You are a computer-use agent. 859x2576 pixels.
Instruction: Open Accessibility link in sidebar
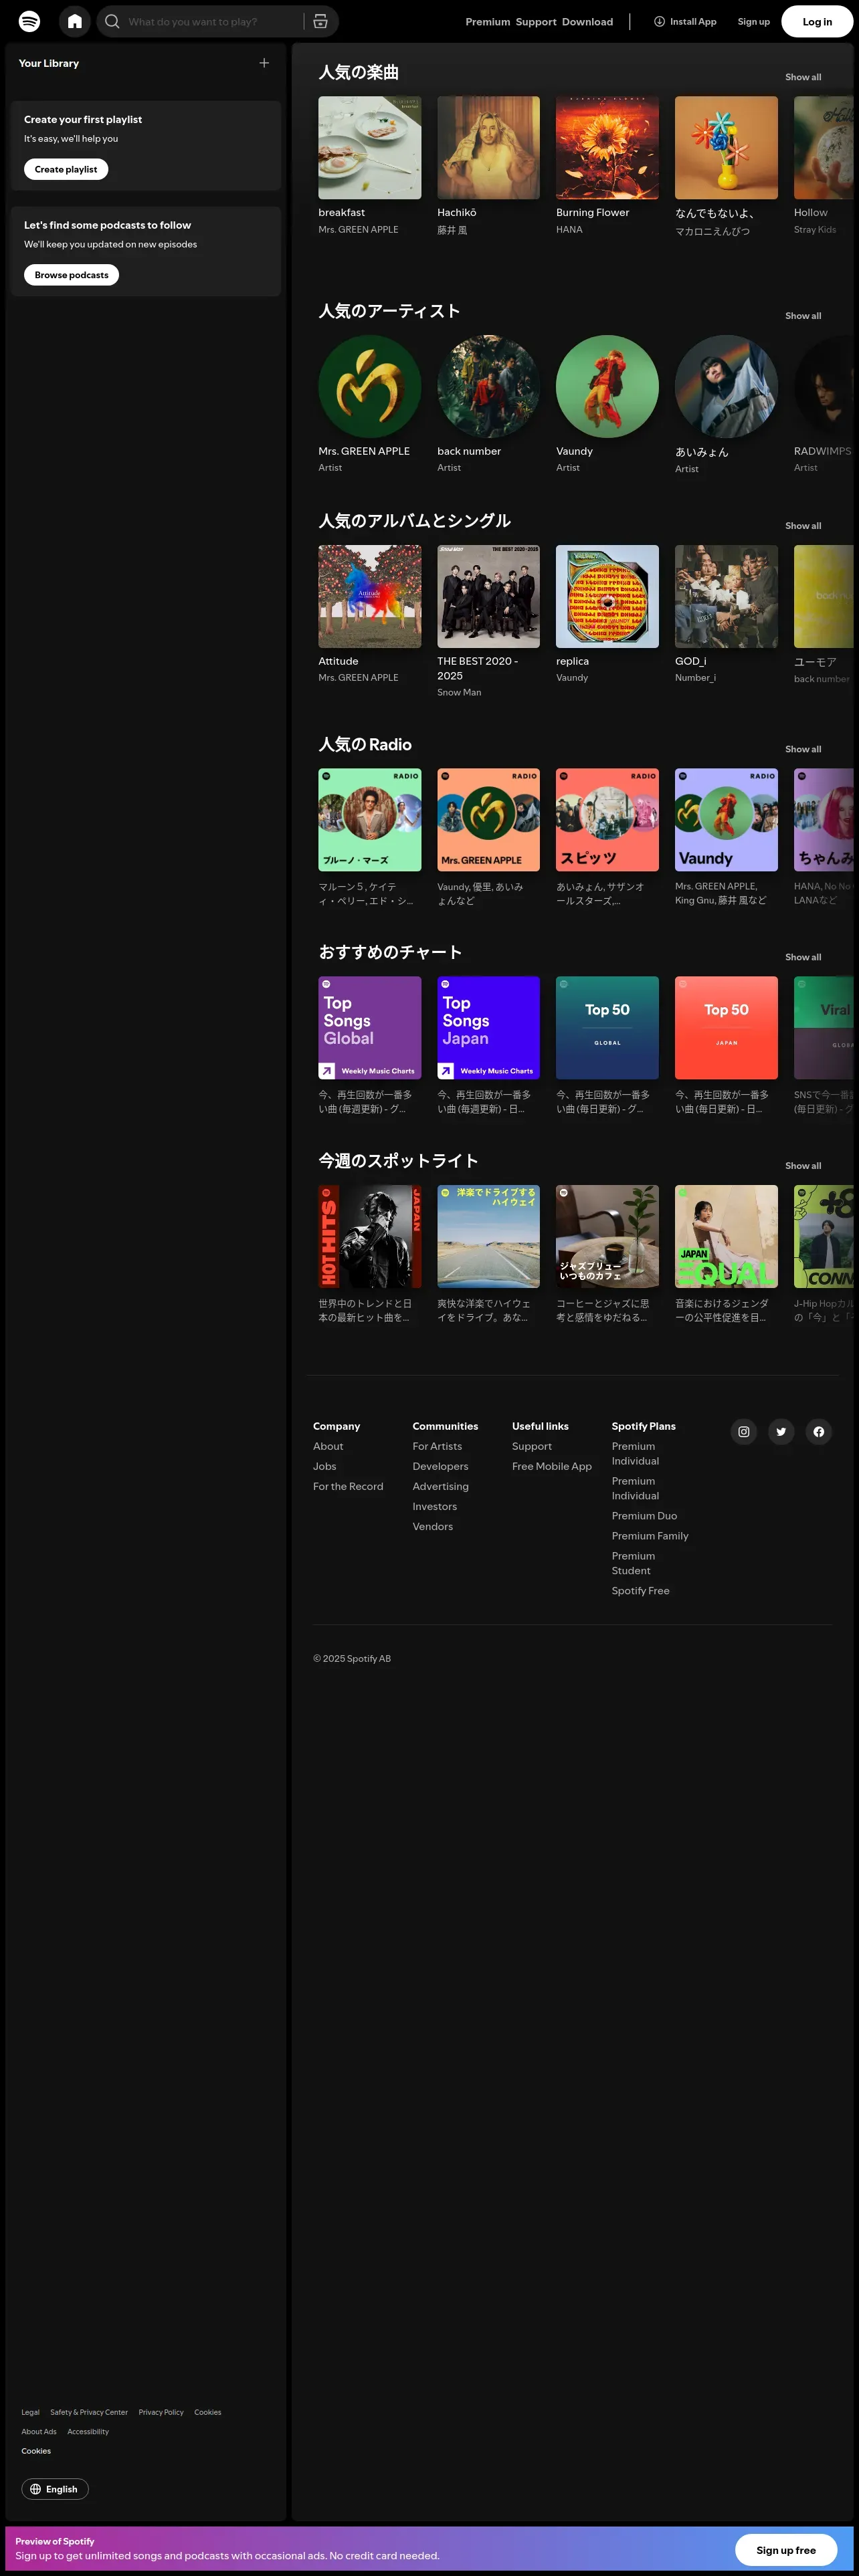click(88, 2431)
